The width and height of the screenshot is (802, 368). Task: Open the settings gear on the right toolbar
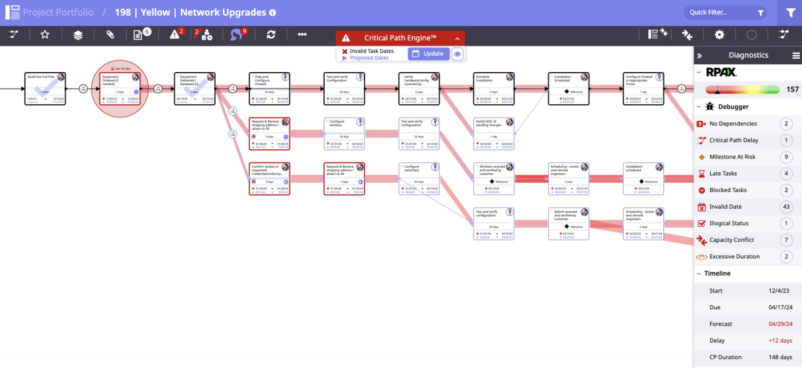click(x=719, y=35)
